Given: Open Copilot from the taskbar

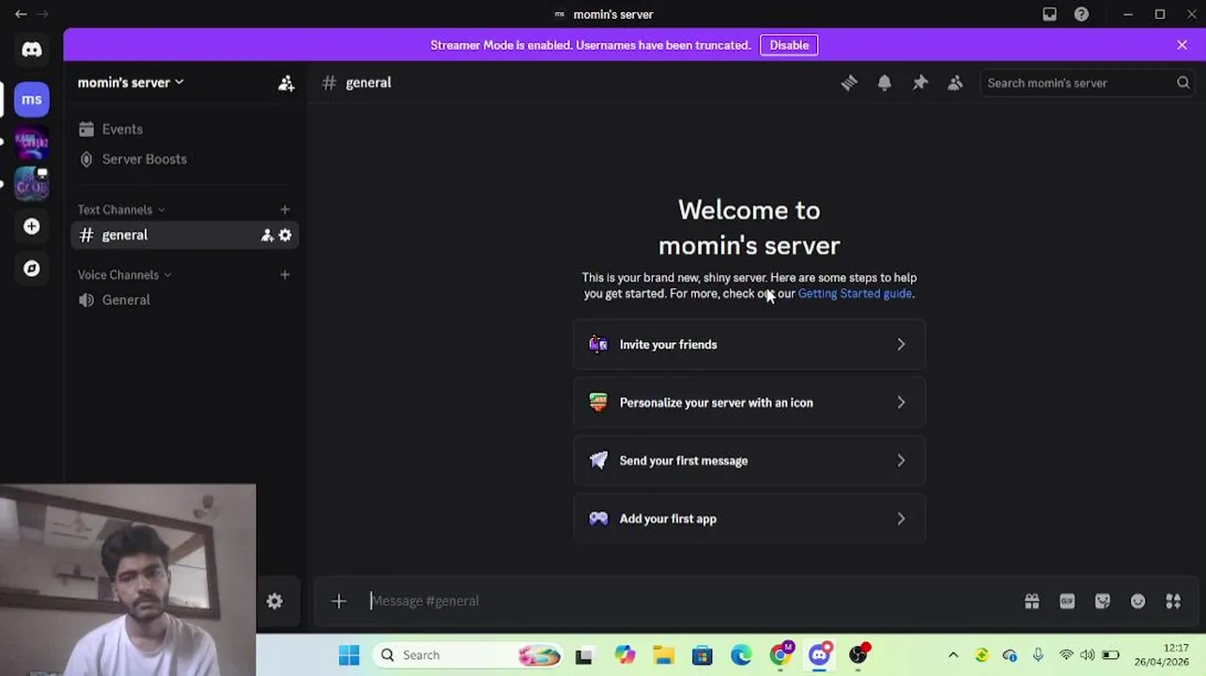Looking at the screenshot, I should (625, 655).
